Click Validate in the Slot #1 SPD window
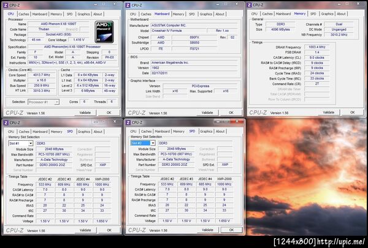The image size is (368, 248). click(x=85, y=230)
